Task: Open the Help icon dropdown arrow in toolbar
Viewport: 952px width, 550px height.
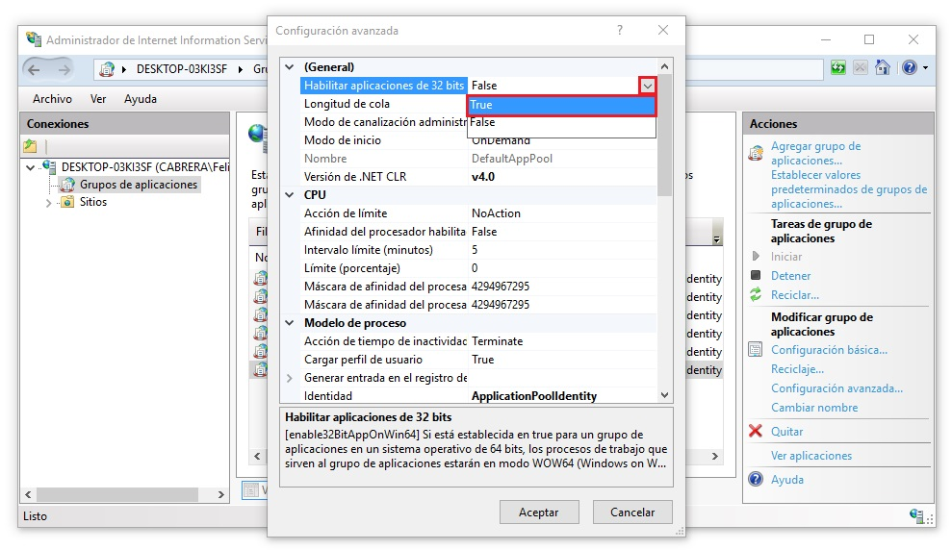Action: pos(925,68)
